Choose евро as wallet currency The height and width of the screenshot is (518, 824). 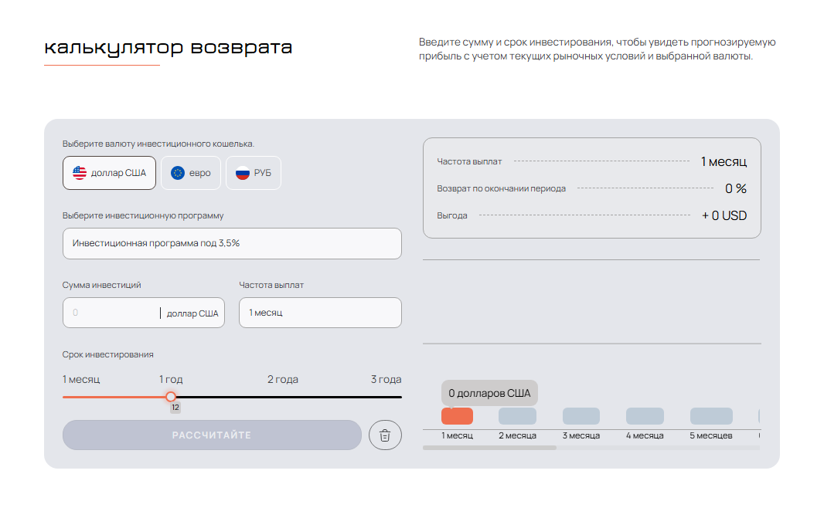[x=191, y=173]
